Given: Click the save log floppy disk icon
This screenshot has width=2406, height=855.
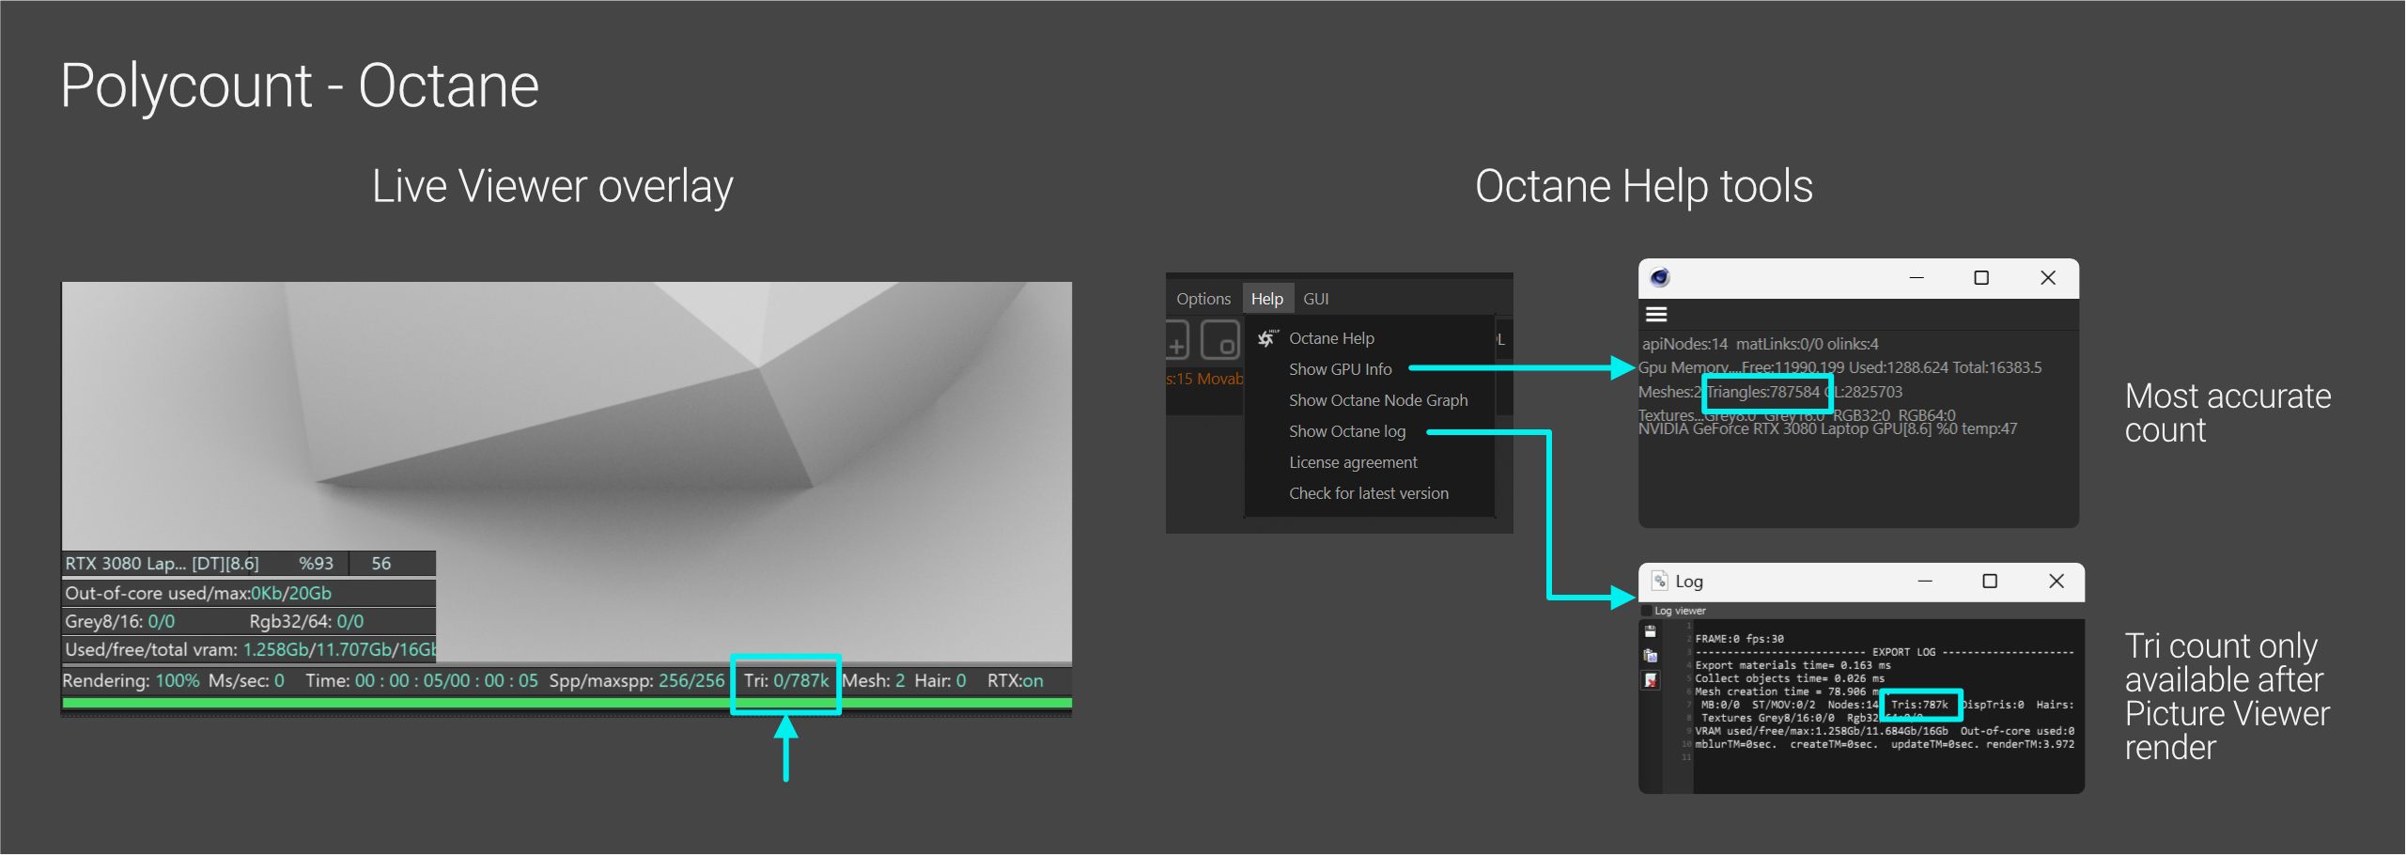Looking at the screenshot, I should click(x=1651, y=632).
